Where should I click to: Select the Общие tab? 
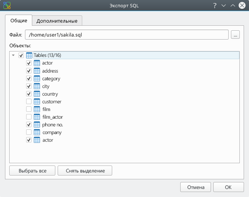(x=19, y=20)
